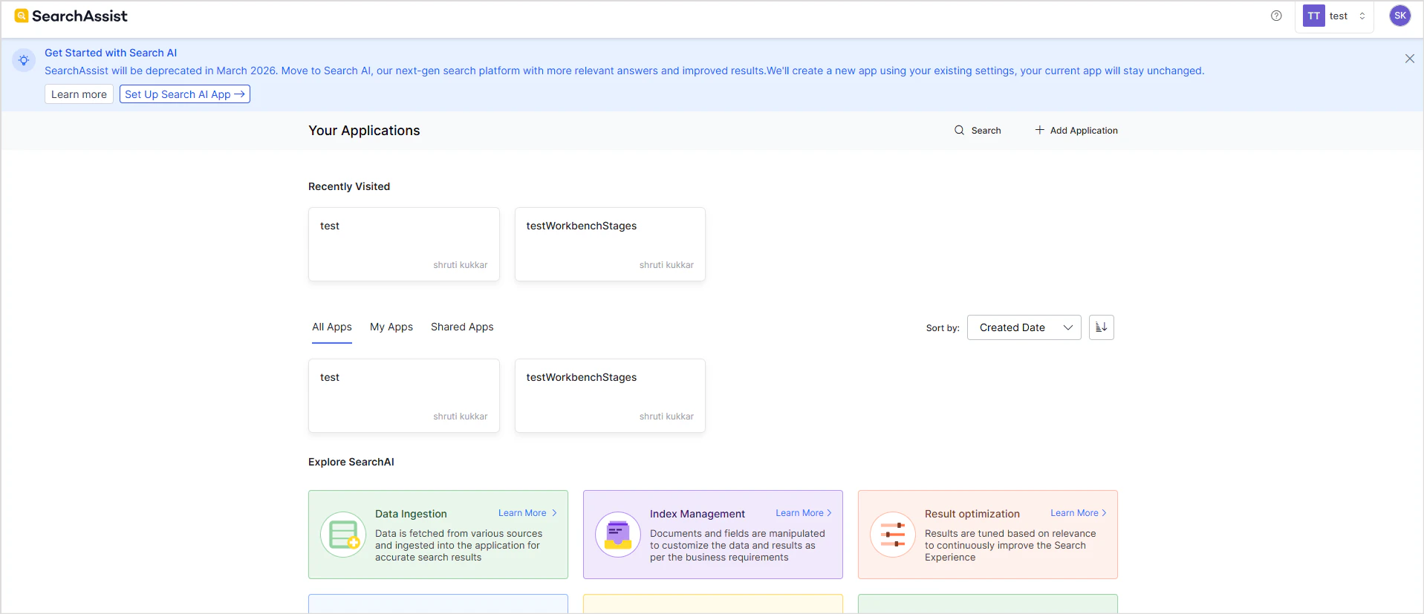Image resolution: width=1424 pixels, height=614 pixels.
Task: Click the Recently Visited heading
Action: pos(349,186)
